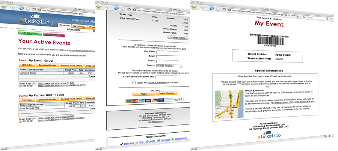The image size is (338, 151).
Task: Click into the Your Name field
Action: tap(167, 52)
